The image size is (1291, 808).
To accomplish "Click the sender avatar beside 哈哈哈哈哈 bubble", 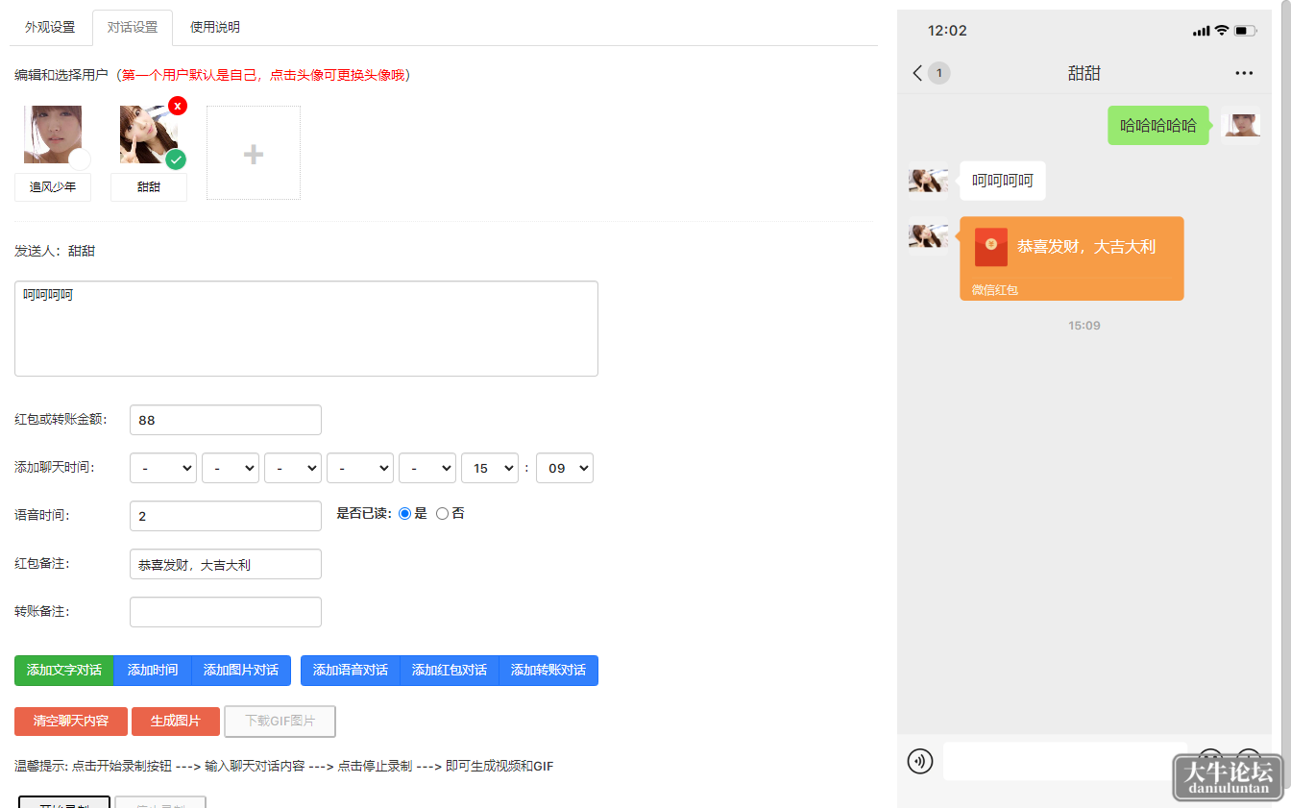I will (1240, 125).
